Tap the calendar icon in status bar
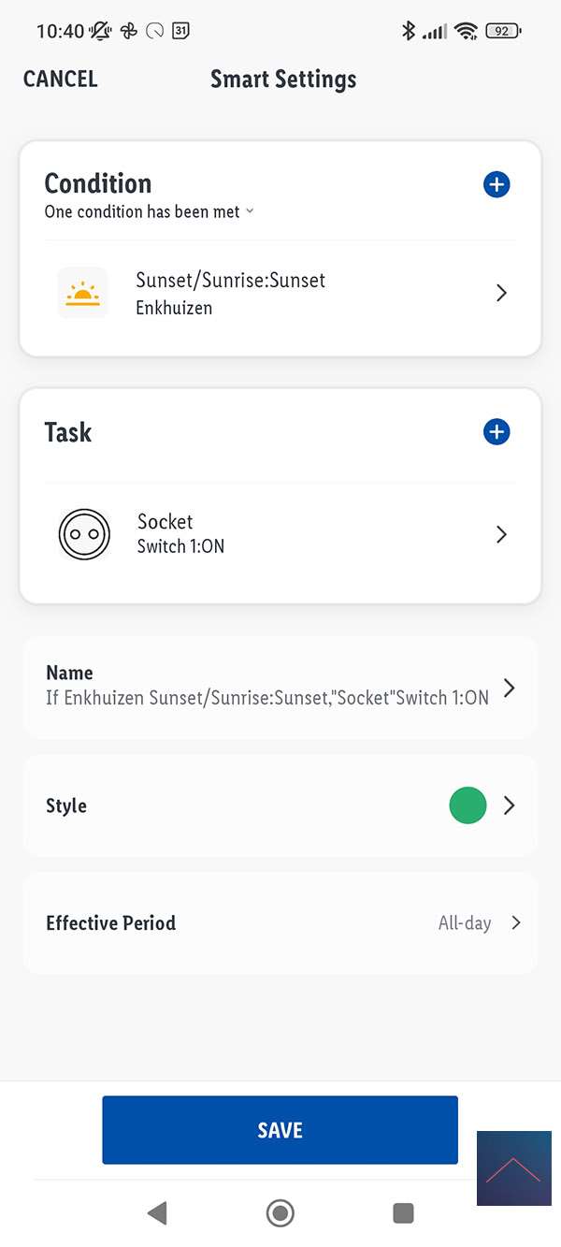 click(x=181, y=31)
